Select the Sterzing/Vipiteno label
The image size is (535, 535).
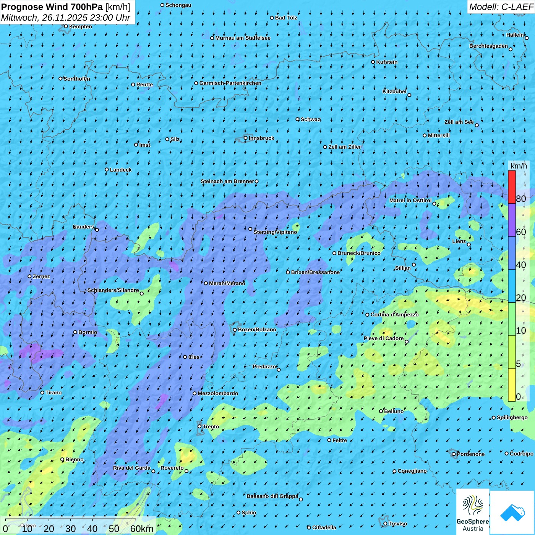[276, 232]
